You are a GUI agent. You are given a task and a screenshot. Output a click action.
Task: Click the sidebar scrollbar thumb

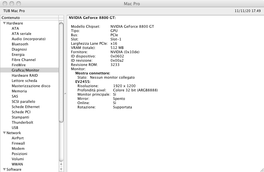tap(61, 72)
